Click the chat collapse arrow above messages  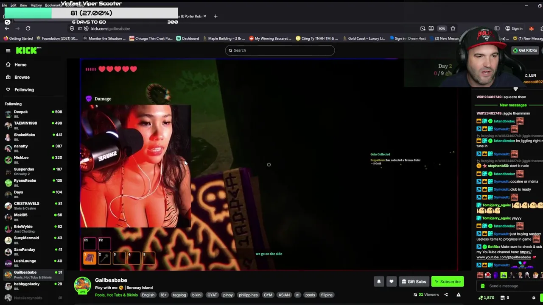[x=515, y=89]
